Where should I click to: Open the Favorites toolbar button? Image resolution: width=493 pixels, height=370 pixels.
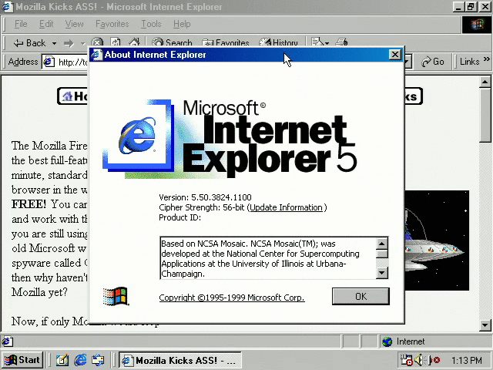[225, 42]
